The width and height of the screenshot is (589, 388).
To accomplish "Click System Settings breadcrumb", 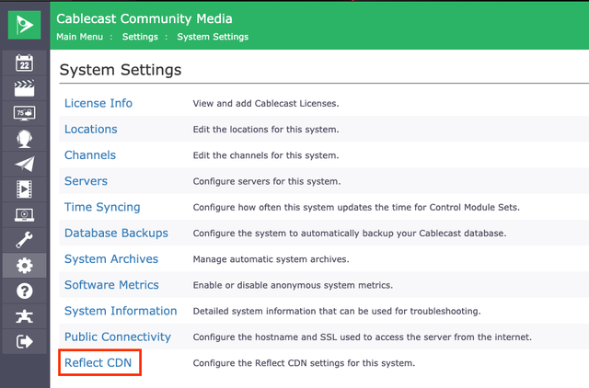I will [x=213, y=37].
